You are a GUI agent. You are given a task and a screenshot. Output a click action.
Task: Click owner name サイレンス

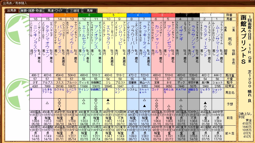point(84,91)
